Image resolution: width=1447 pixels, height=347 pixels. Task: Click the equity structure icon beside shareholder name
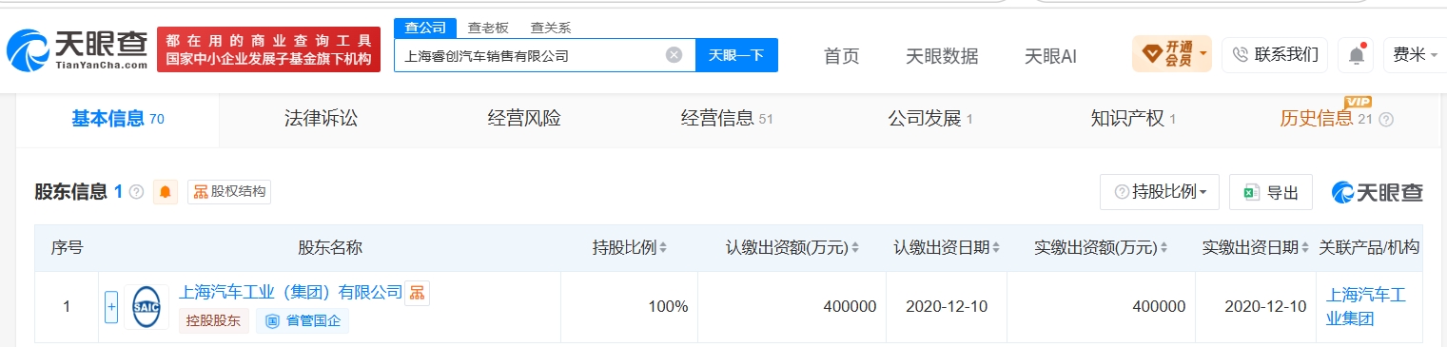point(417,294)
